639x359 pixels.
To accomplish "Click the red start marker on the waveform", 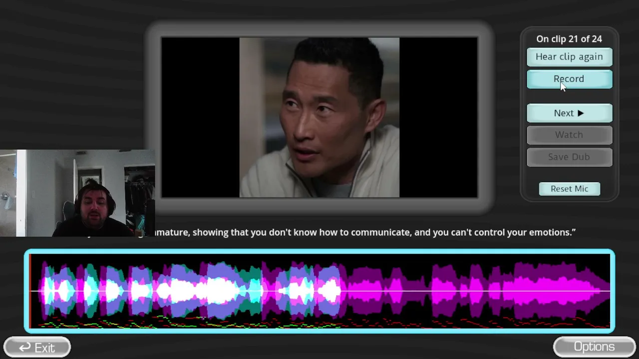I will pos(30,291).
